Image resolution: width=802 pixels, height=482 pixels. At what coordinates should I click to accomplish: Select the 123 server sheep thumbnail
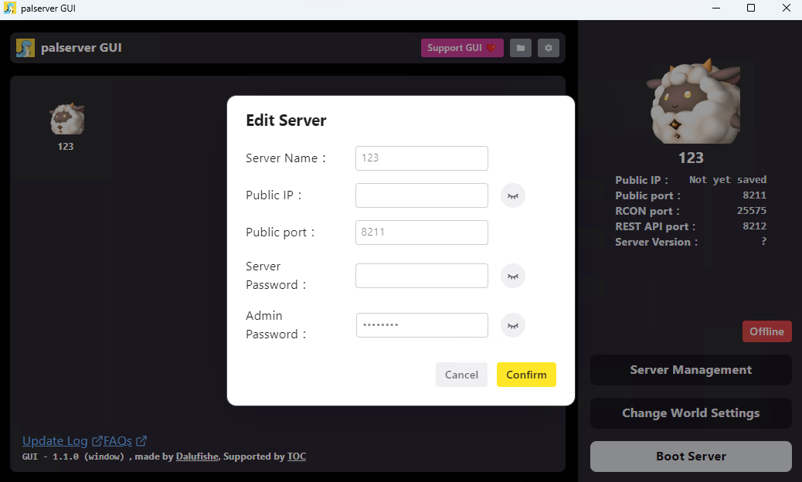(x=67, y=119)
